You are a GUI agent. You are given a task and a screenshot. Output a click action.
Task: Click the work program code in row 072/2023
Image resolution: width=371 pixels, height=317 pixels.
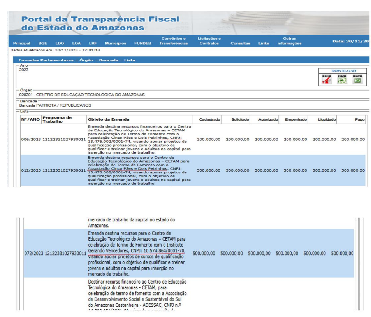(x=65, y=254)
